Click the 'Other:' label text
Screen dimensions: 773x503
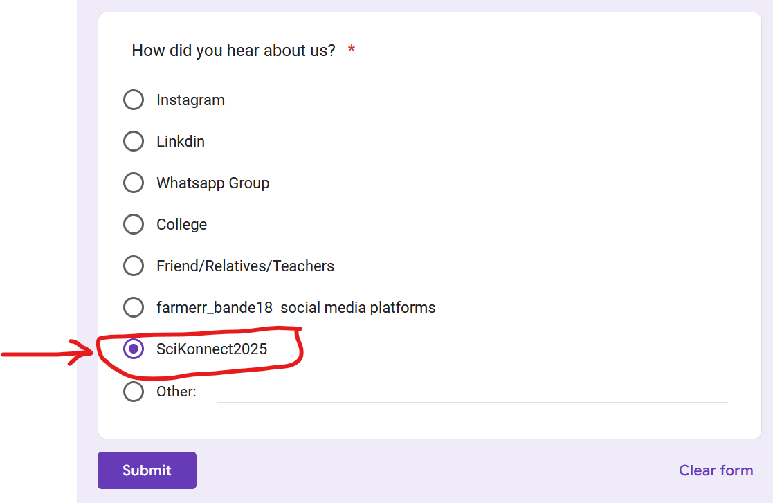coord(176,392)
